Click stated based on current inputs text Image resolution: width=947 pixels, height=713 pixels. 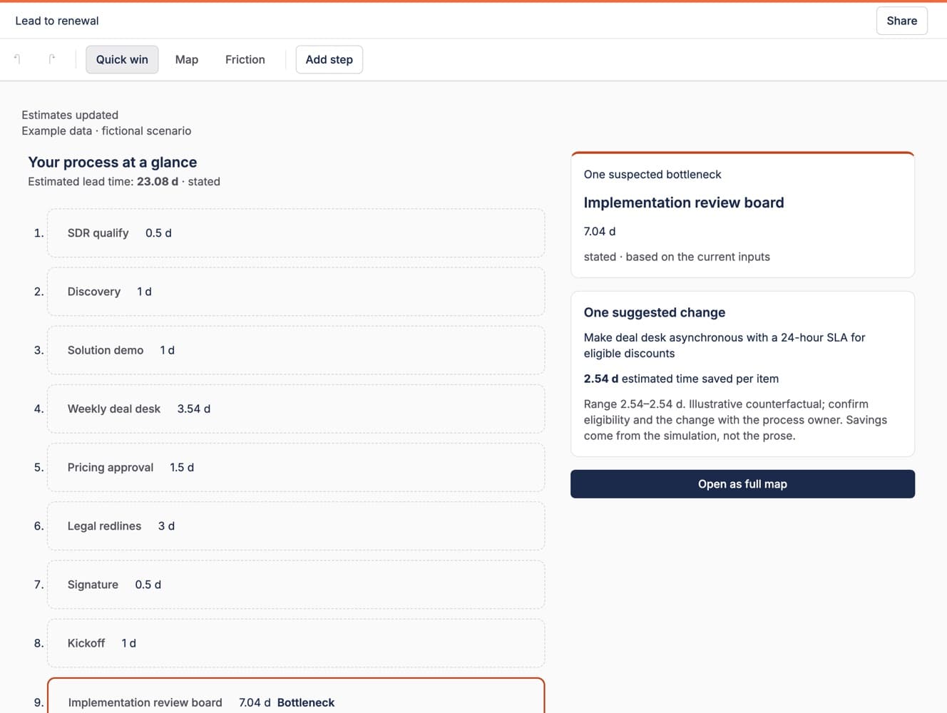coord(677,257)
